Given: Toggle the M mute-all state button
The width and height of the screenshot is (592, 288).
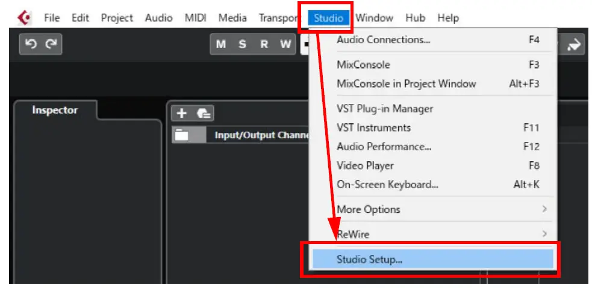Looking at the screenshot, I should (220, 44).
